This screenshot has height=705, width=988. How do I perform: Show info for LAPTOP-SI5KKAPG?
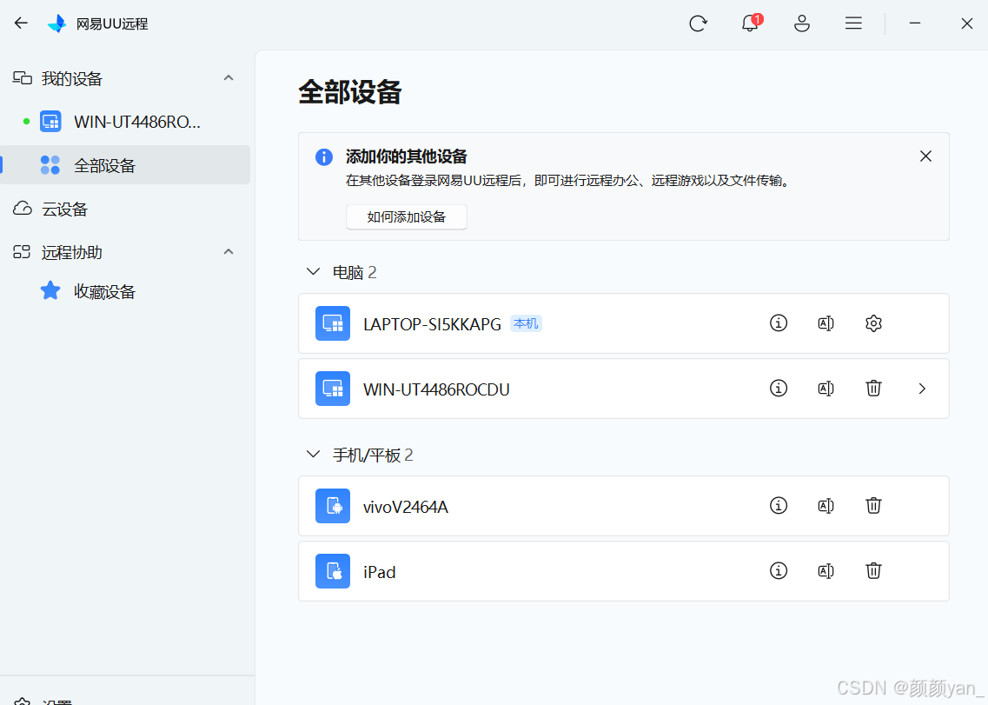779,323
